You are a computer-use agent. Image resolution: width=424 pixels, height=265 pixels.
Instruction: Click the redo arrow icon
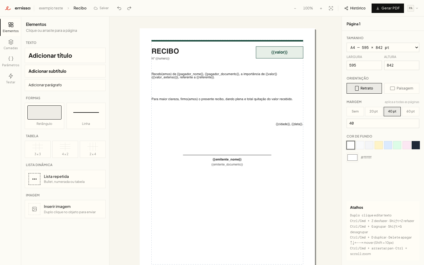(x=129, y=8)
